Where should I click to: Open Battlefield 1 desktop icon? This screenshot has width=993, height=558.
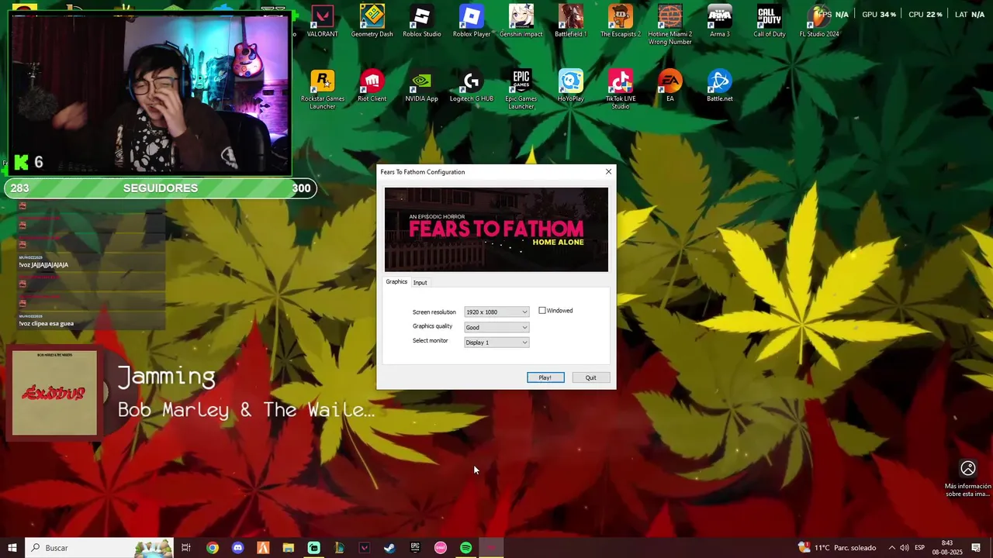click(x=571, y=21)
